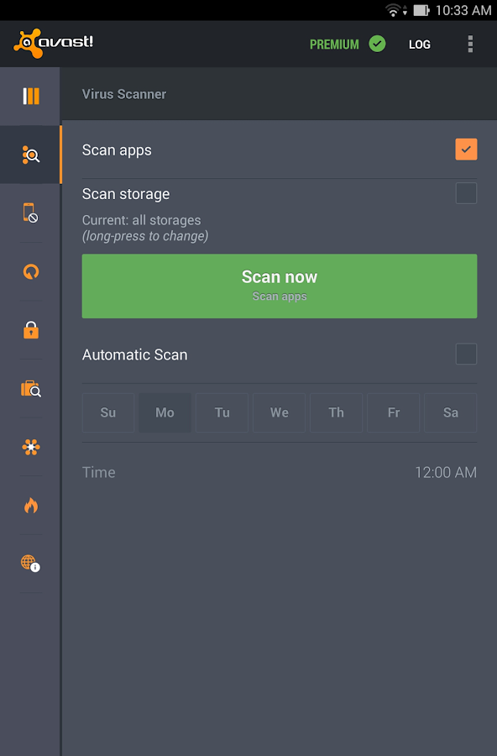Select the Virus Scanner sidebar icon

[30, 155]
